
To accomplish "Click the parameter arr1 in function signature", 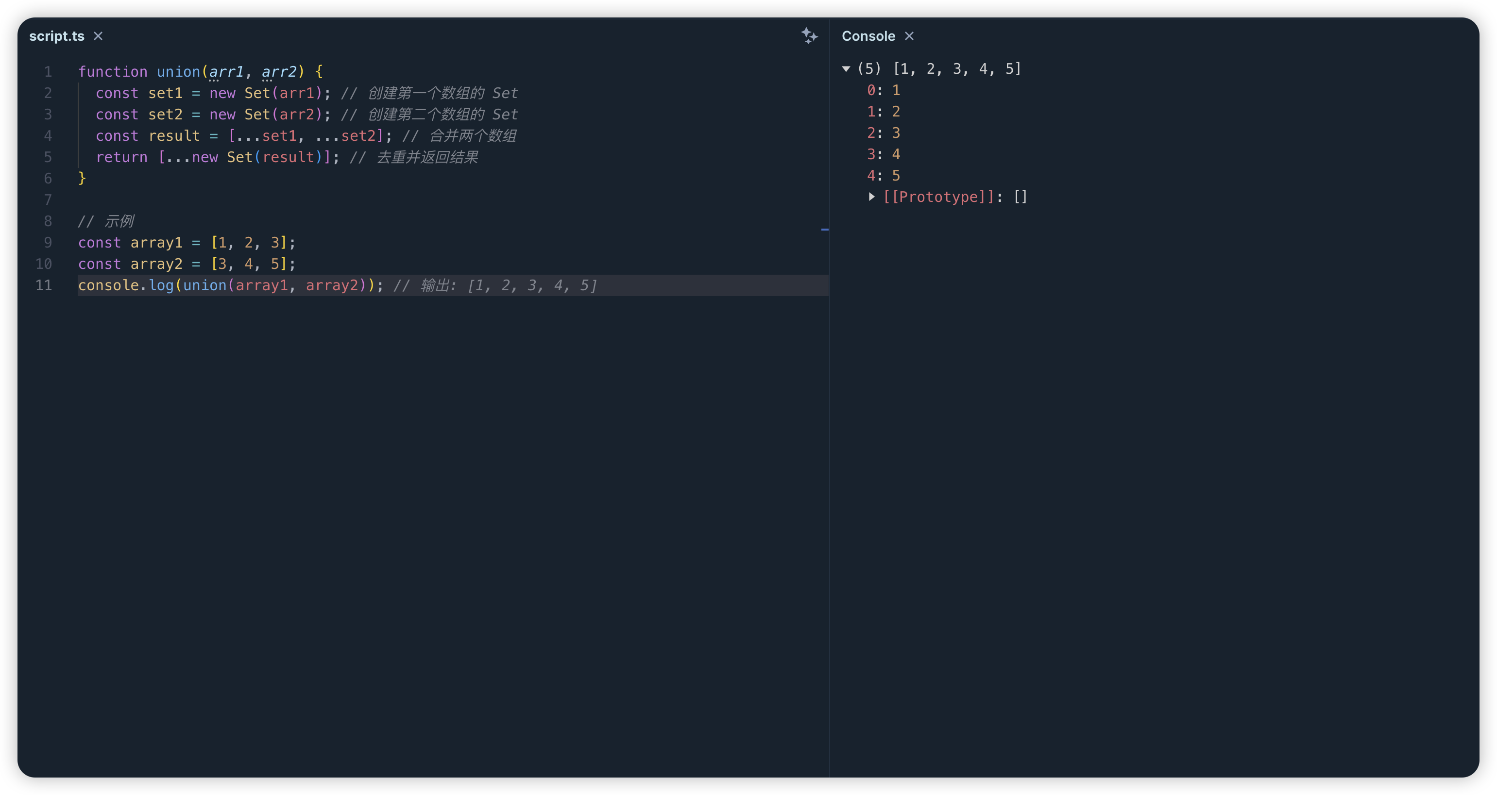I will [x=226, y=72].
